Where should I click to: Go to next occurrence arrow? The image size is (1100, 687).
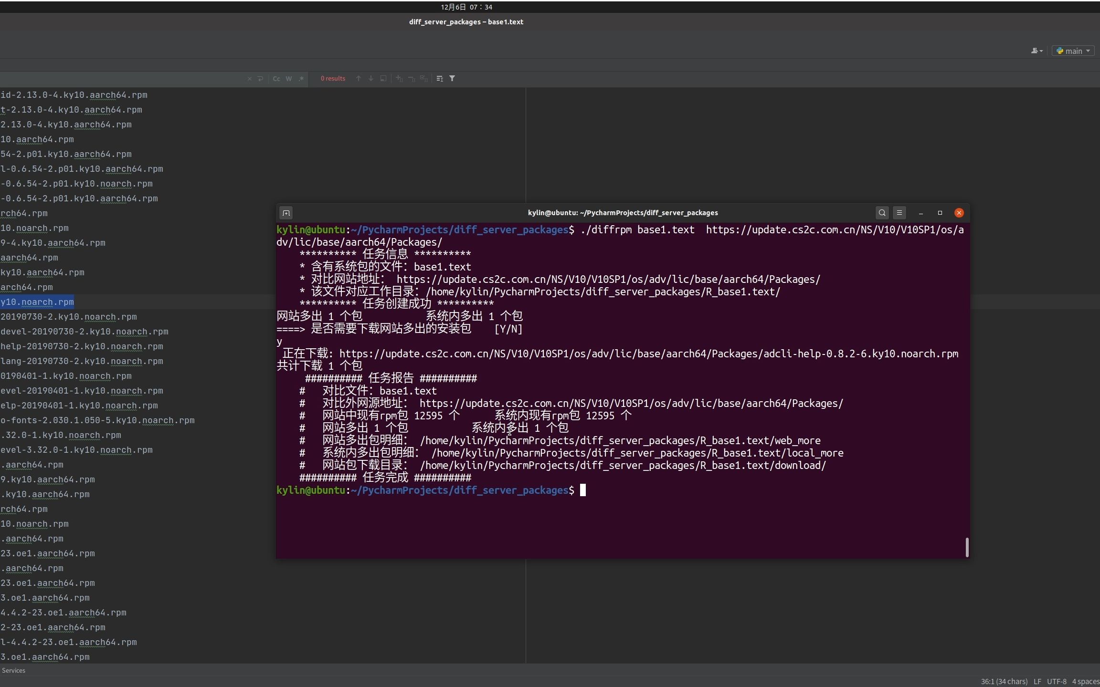371,78
